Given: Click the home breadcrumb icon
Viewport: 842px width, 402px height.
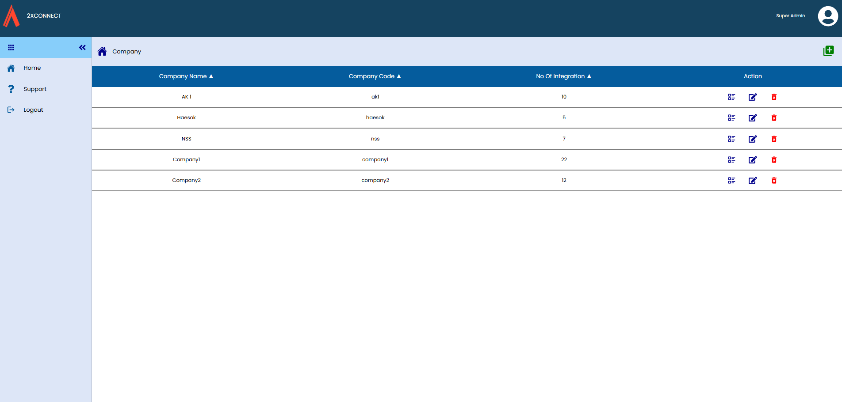Looking at the screenshot, I should tap(102, 52).
